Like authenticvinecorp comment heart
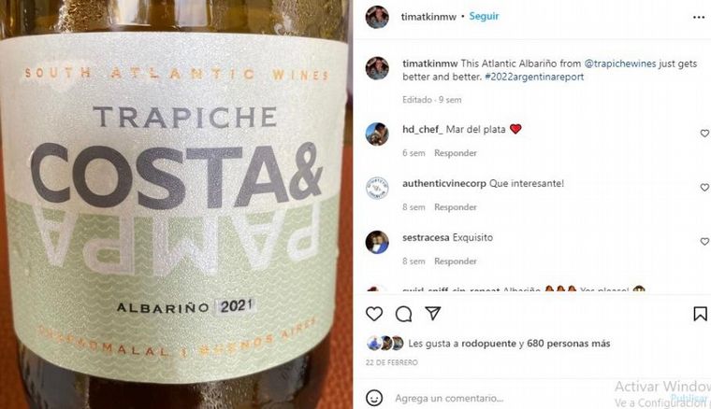711x409 pixels. tap(704, 188)
